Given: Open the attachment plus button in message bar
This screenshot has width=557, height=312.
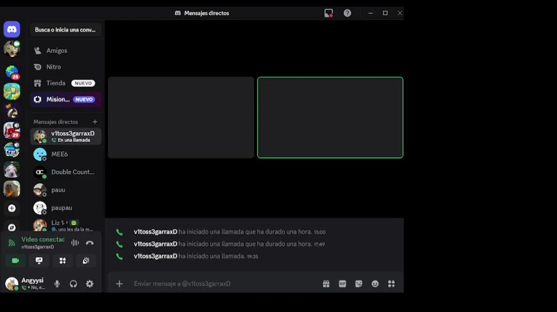Looking at the screenshot, I should pyautogui.click(x=119, y=284).
